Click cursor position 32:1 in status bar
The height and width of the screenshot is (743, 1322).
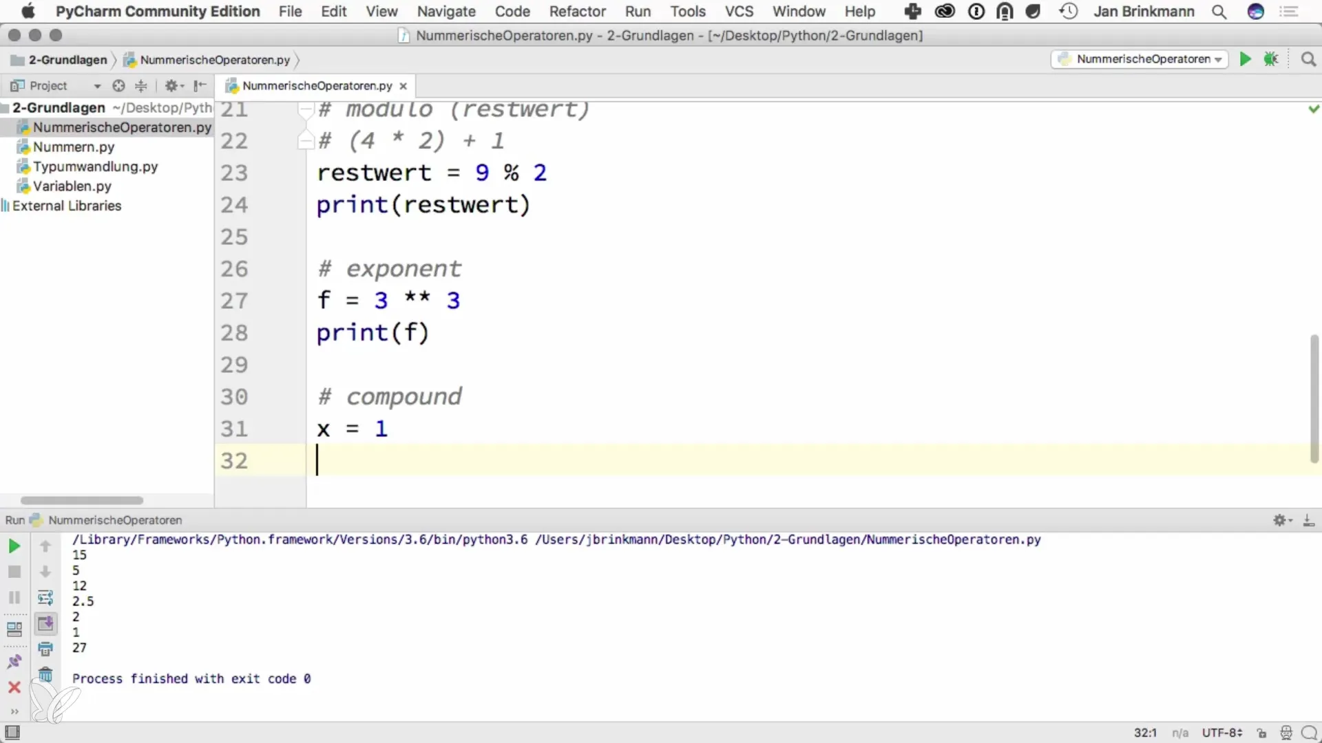point(1145,733)
